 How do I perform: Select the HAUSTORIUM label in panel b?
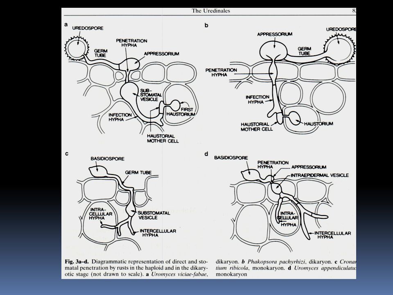click(318, 124)
